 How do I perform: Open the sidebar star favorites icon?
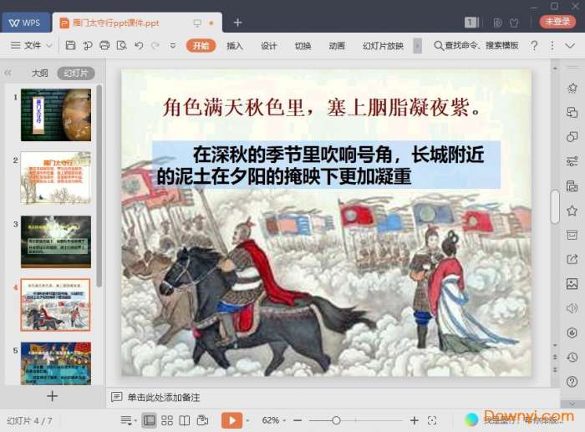[572, 211]
